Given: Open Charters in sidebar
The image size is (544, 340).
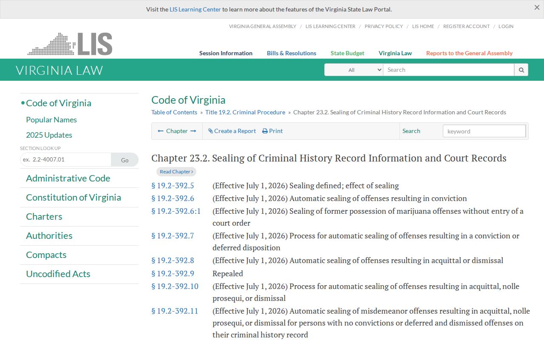Looking at the screenshot, I should point(44,217).
